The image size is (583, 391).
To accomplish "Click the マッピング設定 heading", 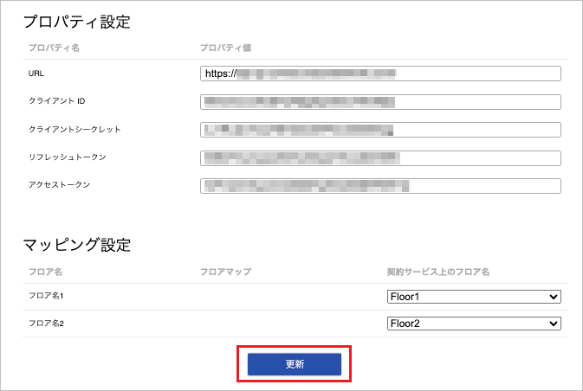I will [76, 245].
